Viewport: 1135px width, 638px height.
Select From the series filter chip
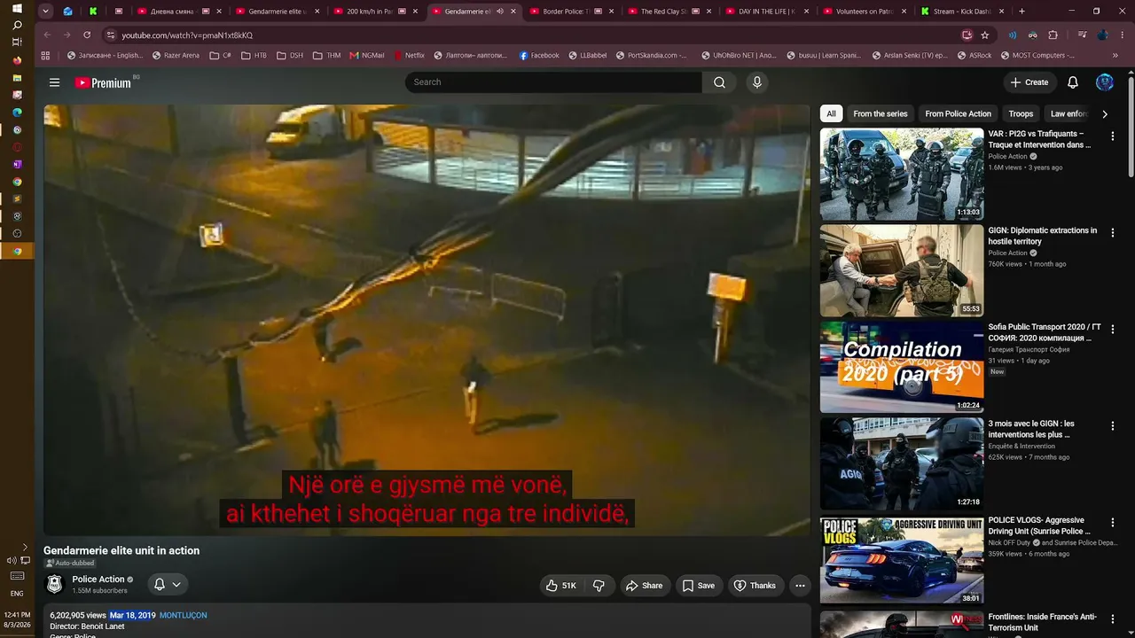(881, 113)
